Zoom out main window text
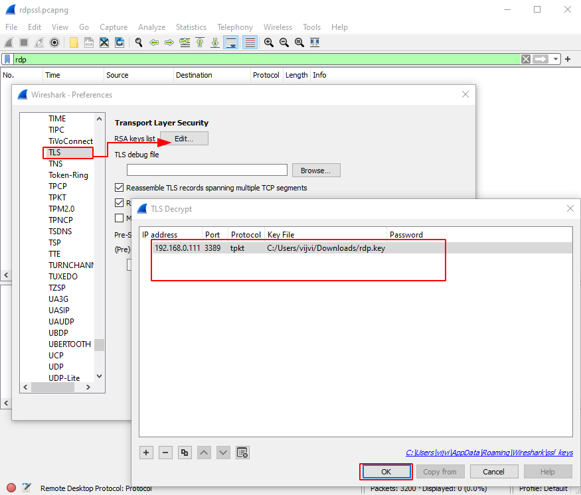Screen dimensions: 581x495 (x=284, y=42)
